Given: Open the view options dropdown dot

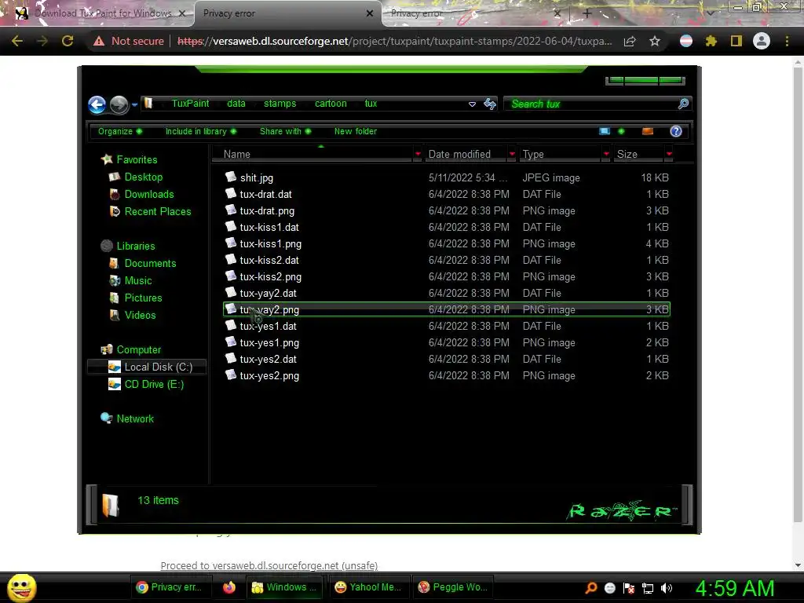Looking at the screenshot, I should (622, 131).
